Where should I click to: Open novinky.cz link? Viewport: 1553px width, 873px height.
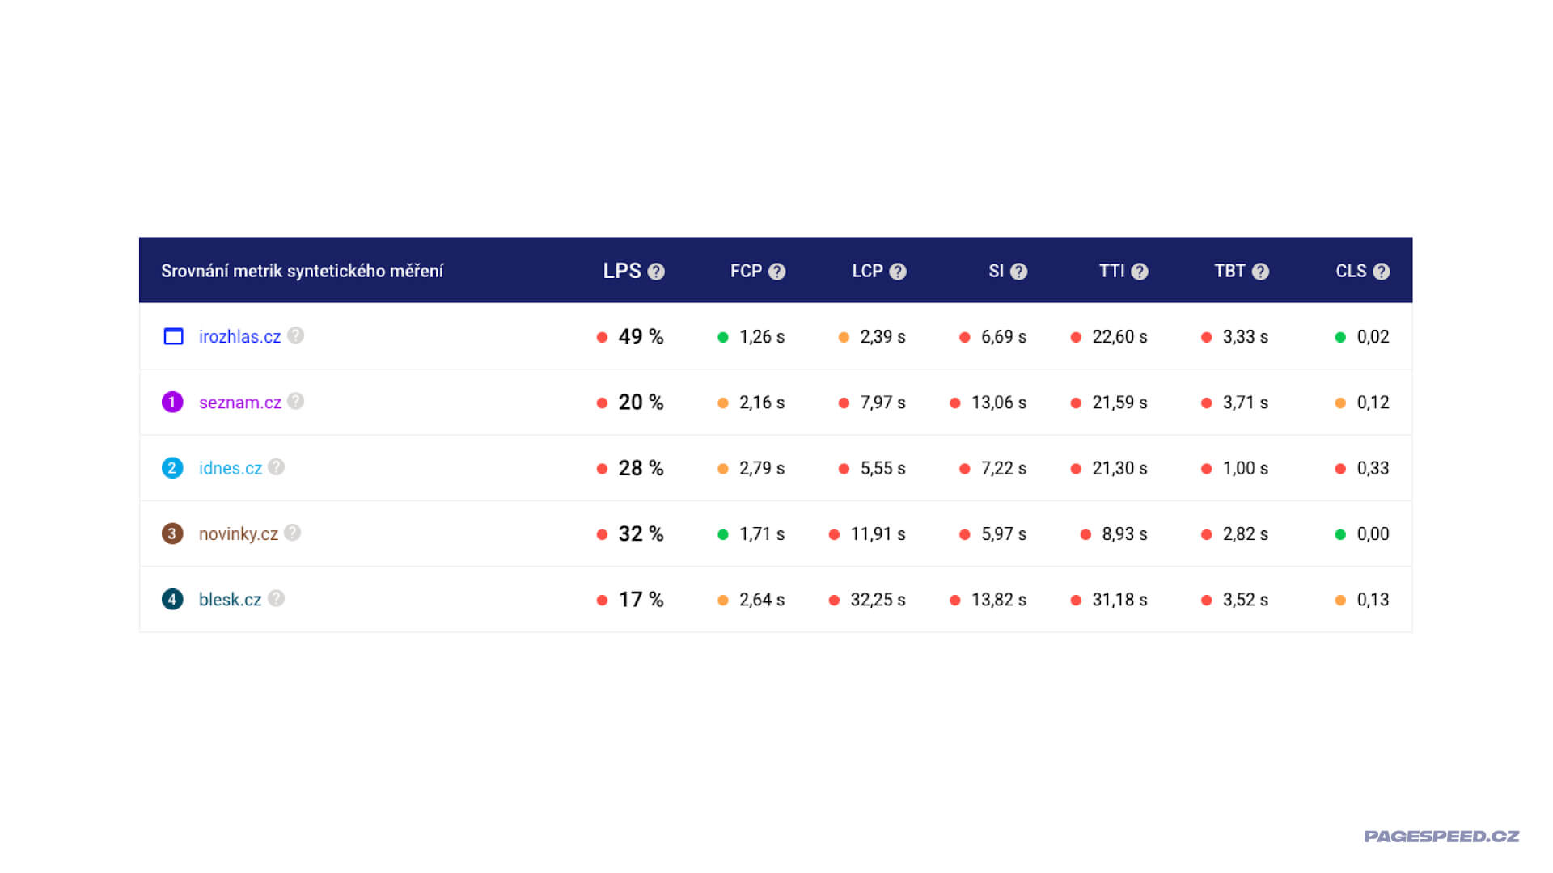click(238, 534)
